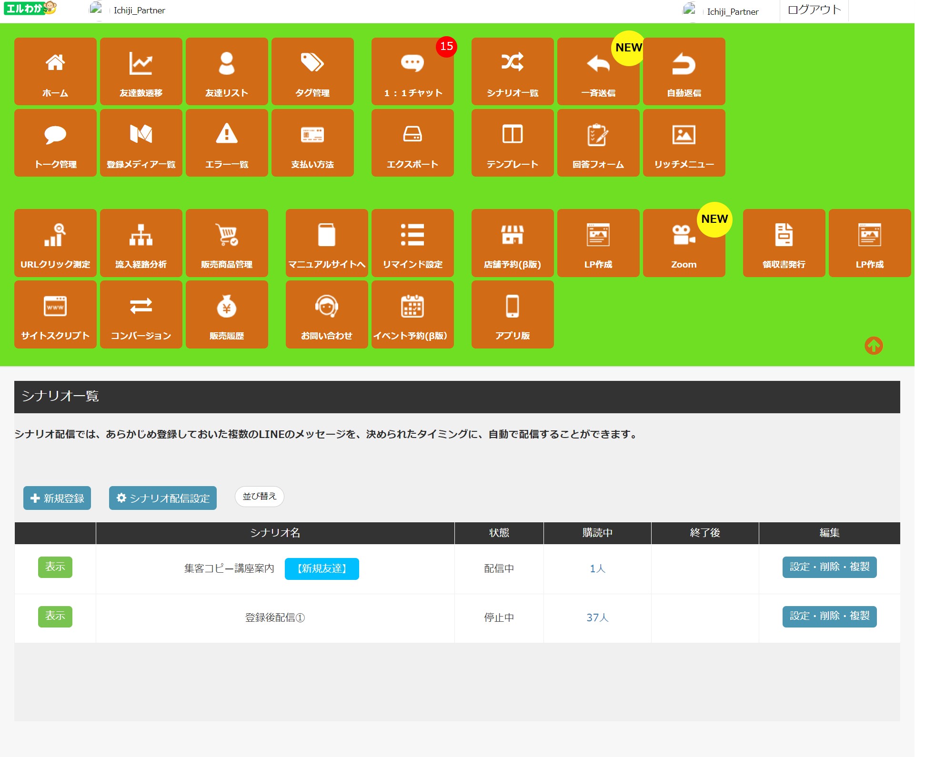925x757 pixels.
Task: Click the 【新規友達】 tag badge
Action: 322,568
